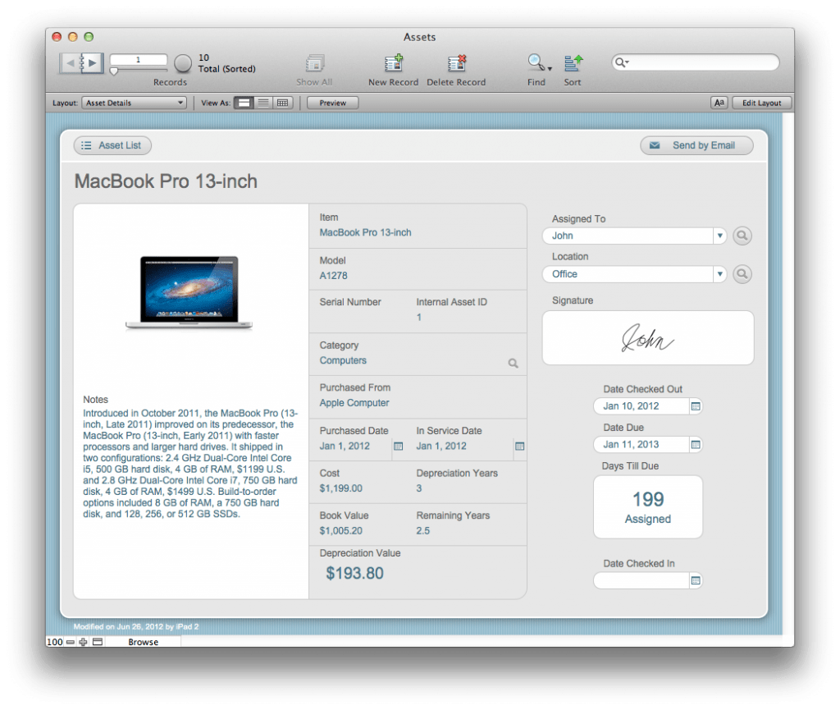Click magnifier button next to Location
Screen dimensions: 840x710
742,274
